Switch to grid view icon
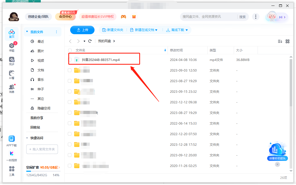 click(x=288, y=41)
